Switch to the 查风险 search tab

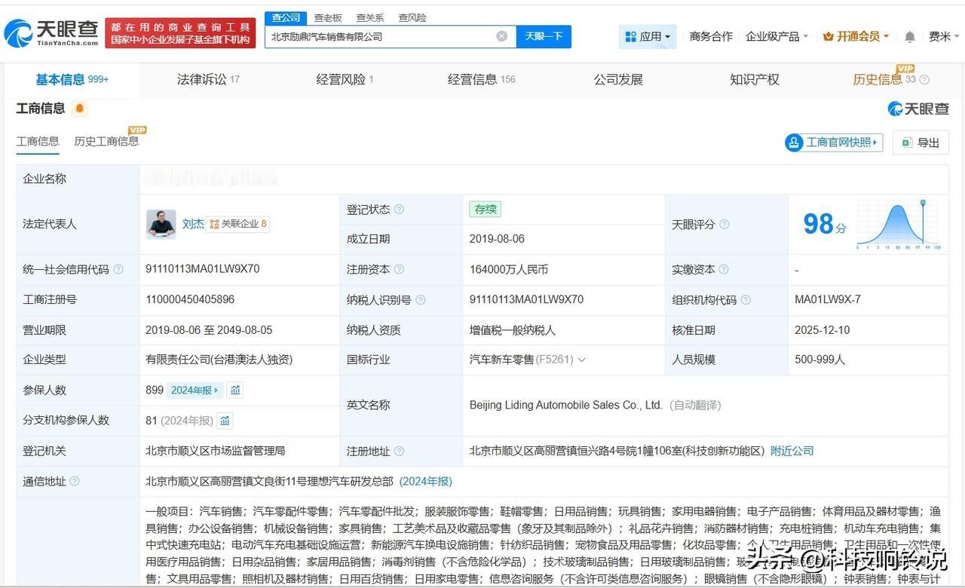pos(412,17)
